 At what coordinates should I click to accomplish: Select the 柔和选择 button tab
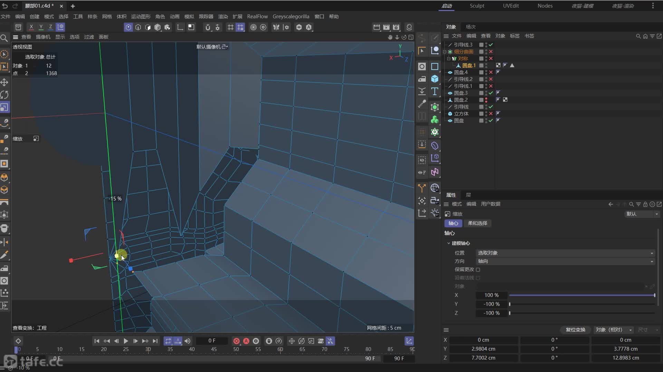coord(478,224)
